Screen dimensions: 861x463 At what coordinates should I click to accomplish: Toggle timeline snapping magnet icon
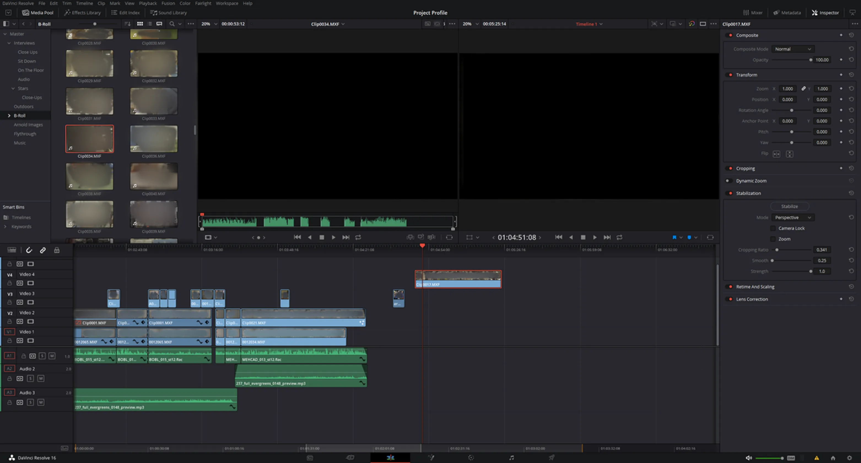point(29,250)
